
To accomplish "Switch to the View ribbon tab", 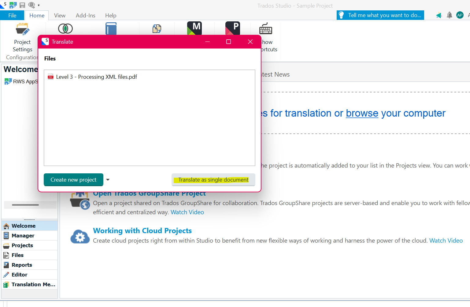I will coord(60,16).
